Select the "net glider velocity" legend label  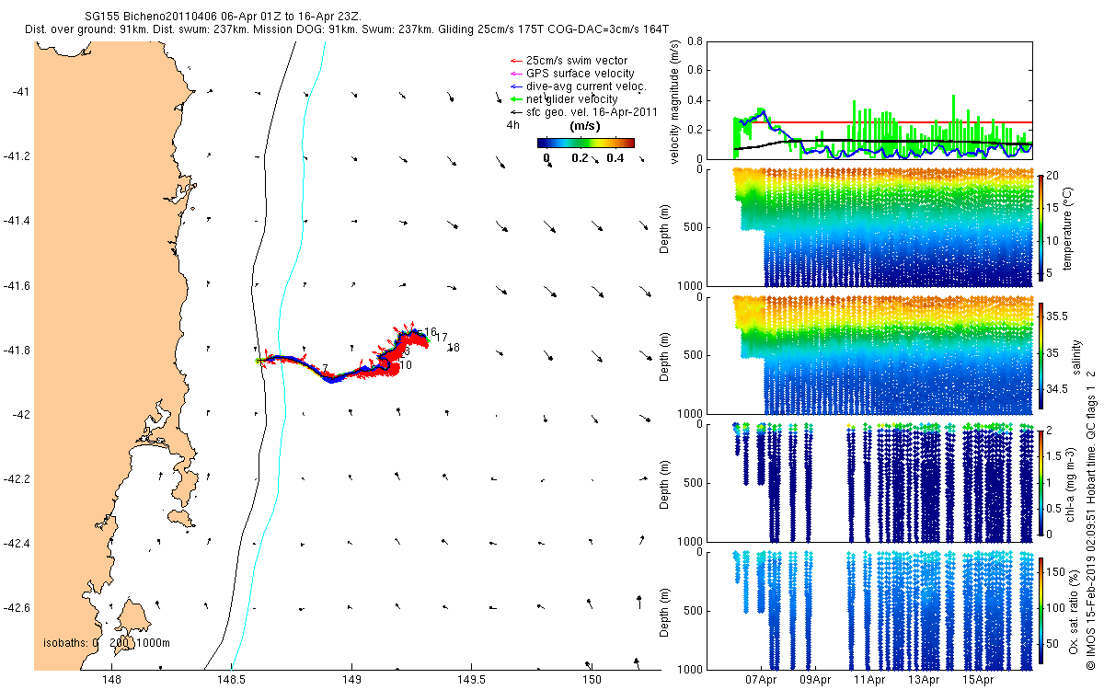571,99
